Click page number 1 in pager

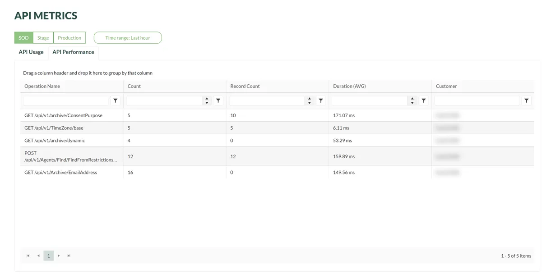point(48,256)
